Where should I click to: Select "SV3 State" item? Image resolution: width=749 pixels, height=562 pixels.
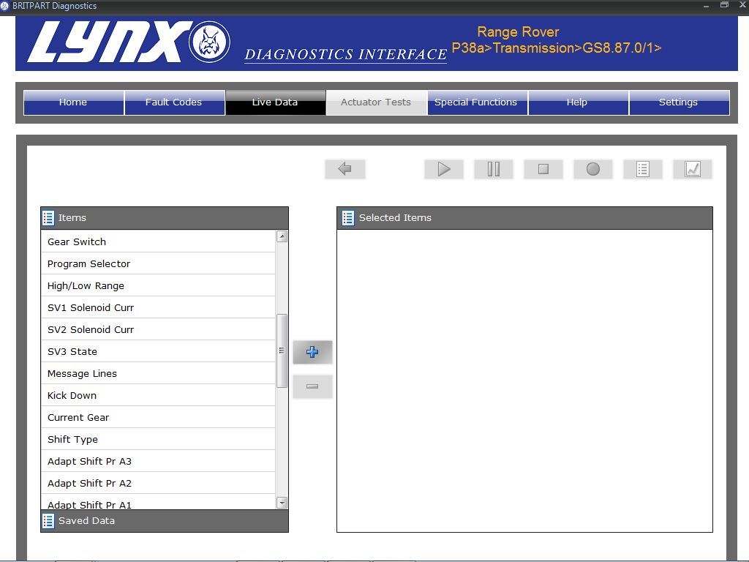(158, 352)
